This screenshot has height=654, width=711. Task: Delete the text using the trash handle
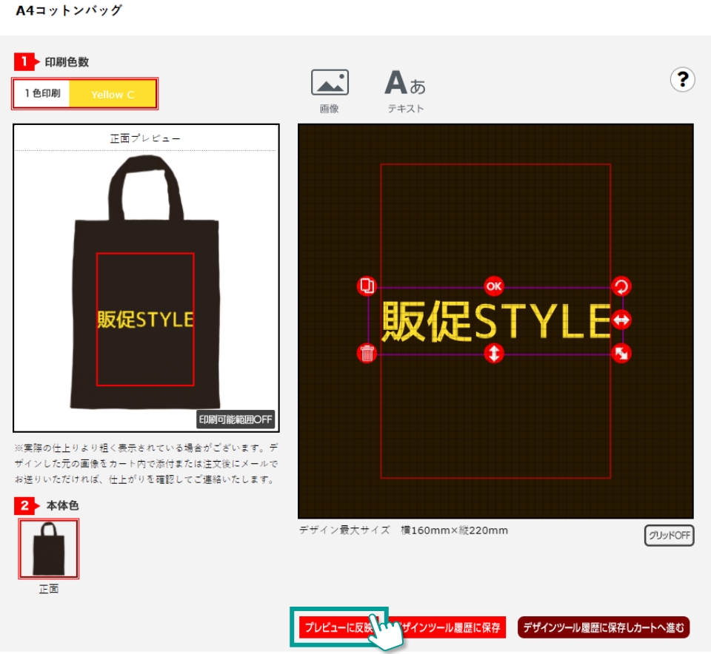click(x=367, y=353)
